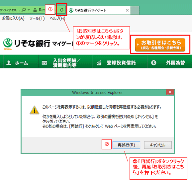Screen dimensions: 192x181
Task: Go to ホーム in navigation bar
Action: click(21, 61)
